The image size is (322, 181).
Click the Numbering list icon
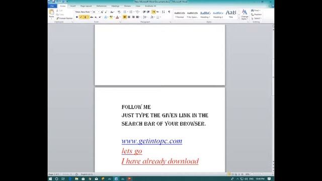131,12
